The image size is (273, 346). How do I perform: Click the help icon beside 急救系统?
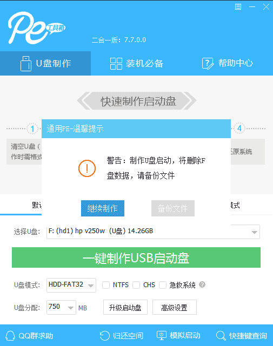tap(202, 284)
